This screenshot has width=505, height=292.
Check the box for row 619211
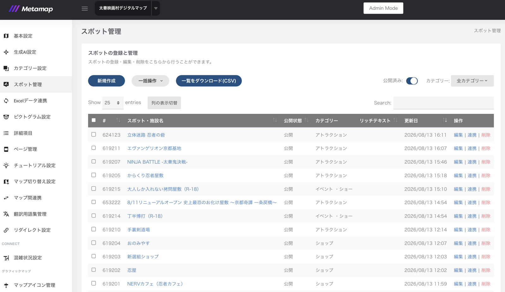[x=94, y=148]
